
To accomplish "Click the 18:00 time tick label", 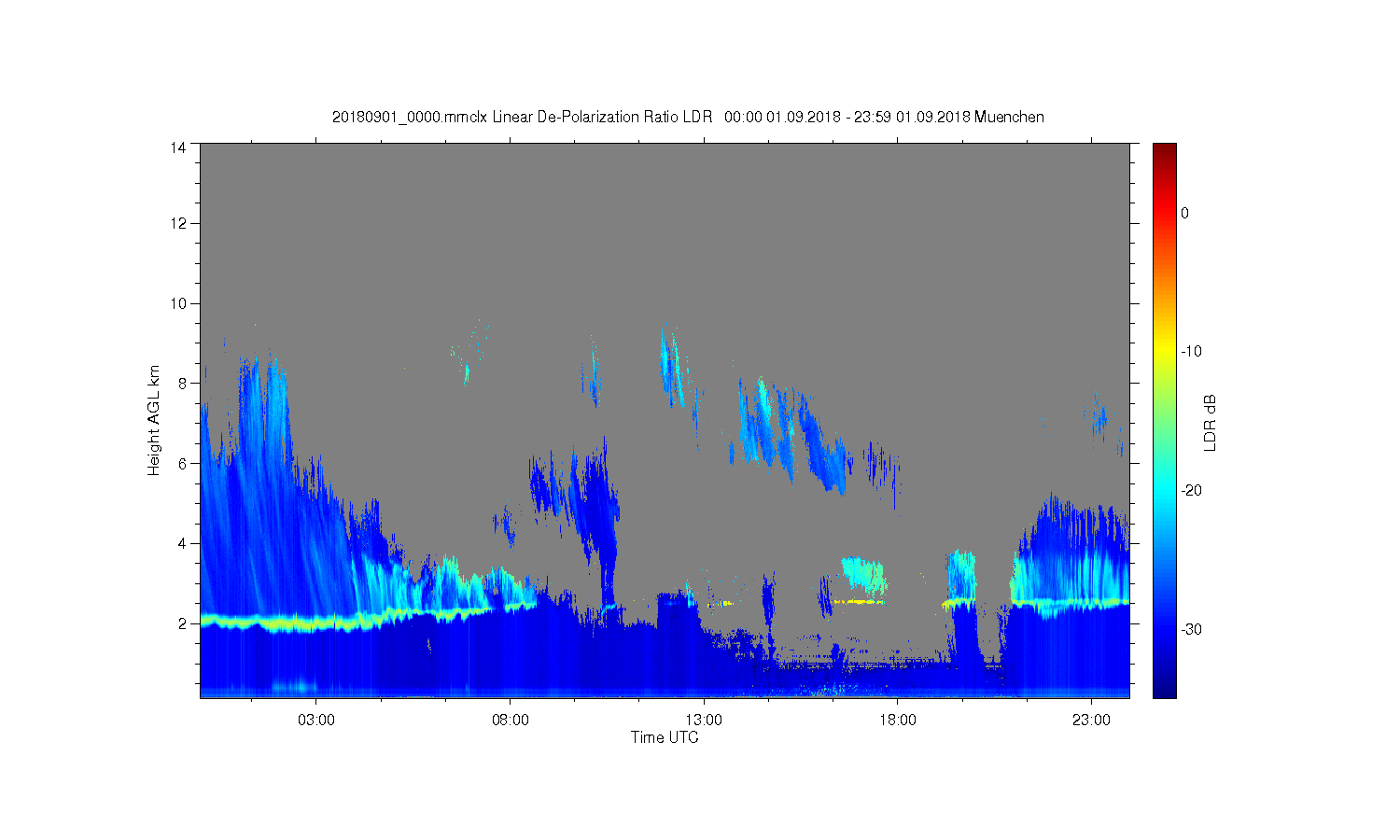I will 898,721.
